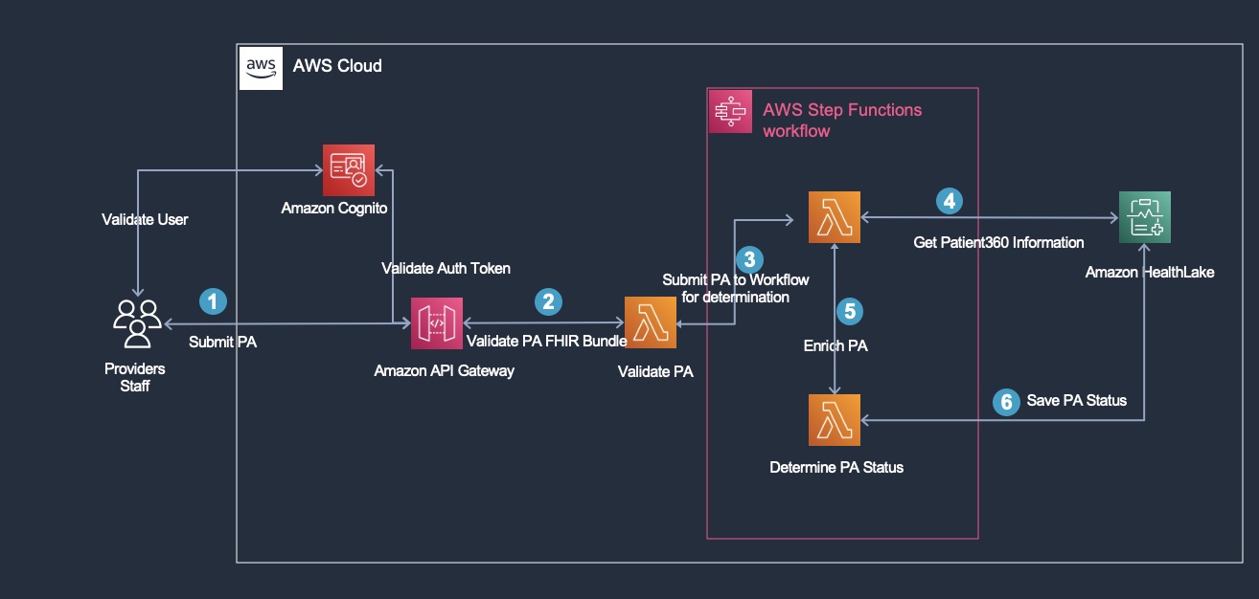Click the Lambda icon beside Get Patient360 Information

(x=835, y=218)
